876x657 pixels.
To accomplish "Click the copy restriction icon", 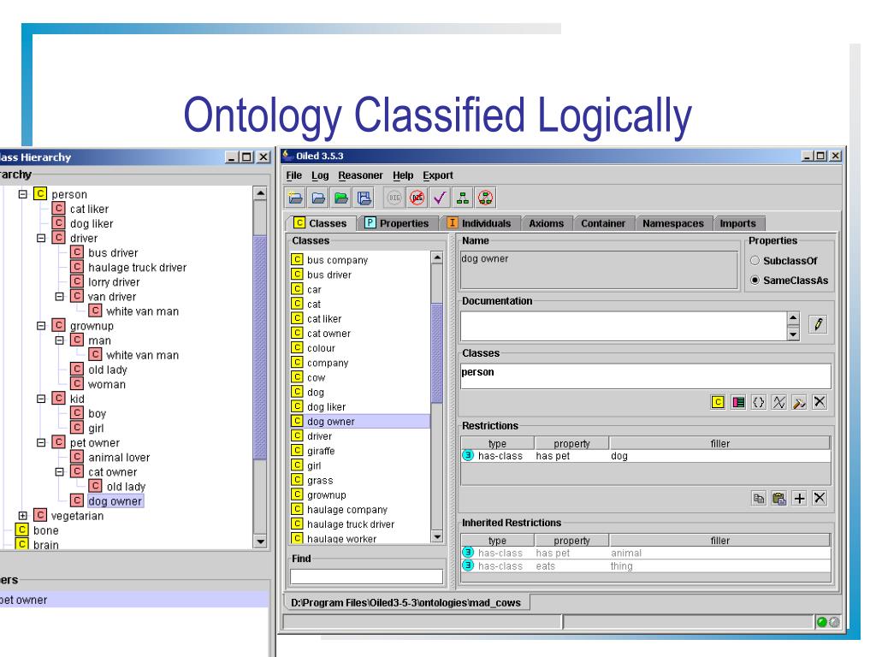I will point(759,499).
